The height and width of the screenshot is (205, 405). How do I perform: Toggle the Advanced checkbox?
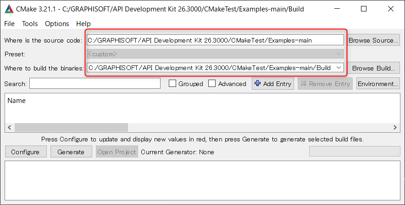coord(212,84)
